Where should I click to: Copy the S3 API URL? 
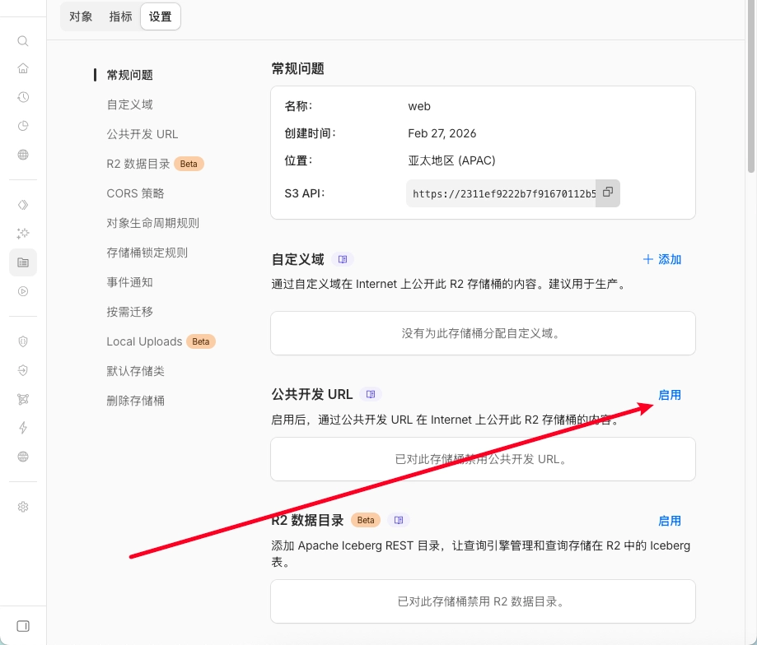pyautogui.click(x=608, y=193)
